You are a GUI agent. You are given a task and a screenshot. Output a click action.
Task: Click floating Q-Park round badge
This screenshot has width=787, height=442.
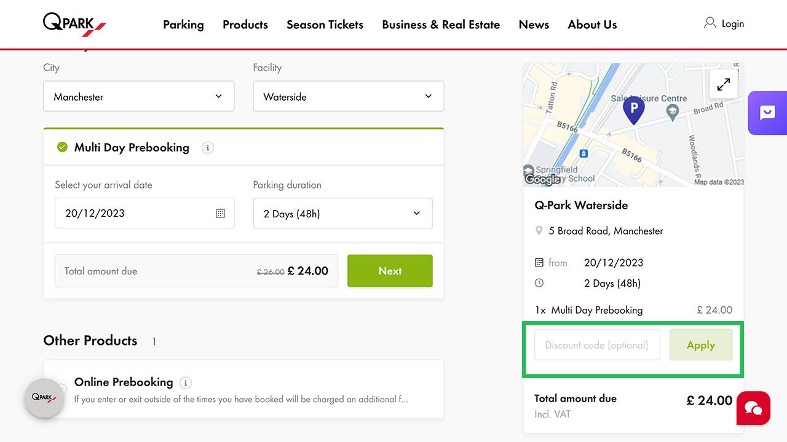(44, 398)
